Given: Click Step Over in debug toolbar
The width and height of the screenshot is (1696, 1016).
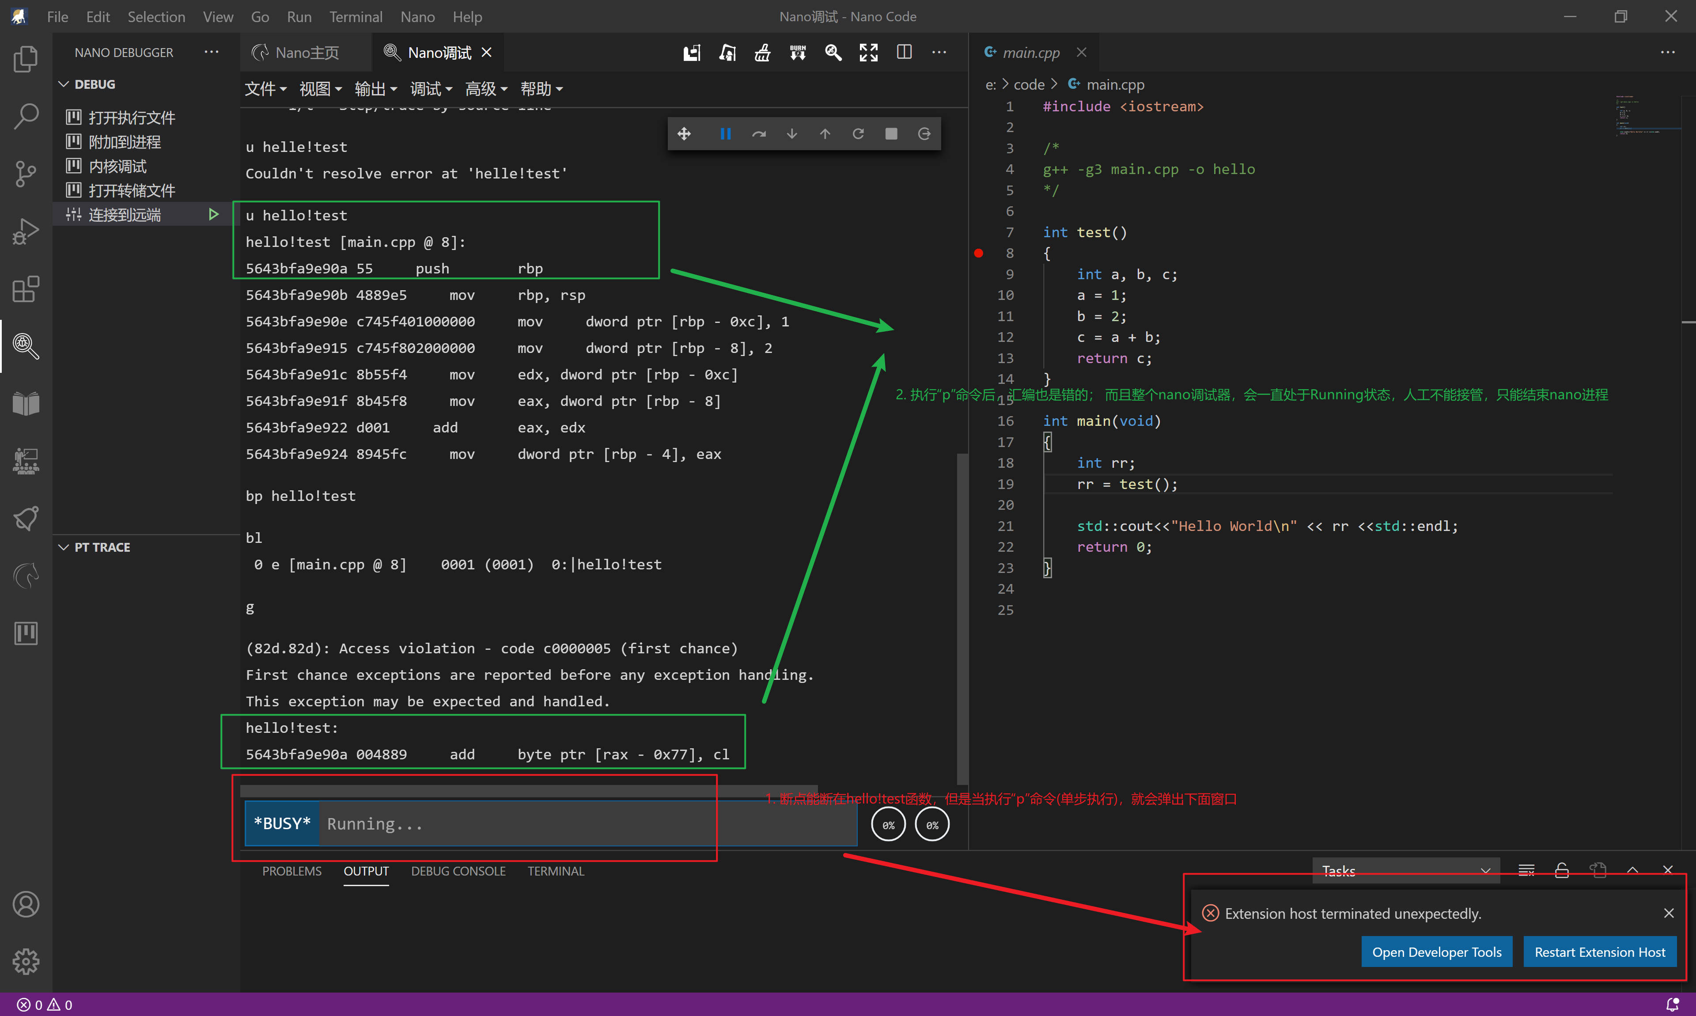Looking at the screenshot, I should click(x=759, y=134).
